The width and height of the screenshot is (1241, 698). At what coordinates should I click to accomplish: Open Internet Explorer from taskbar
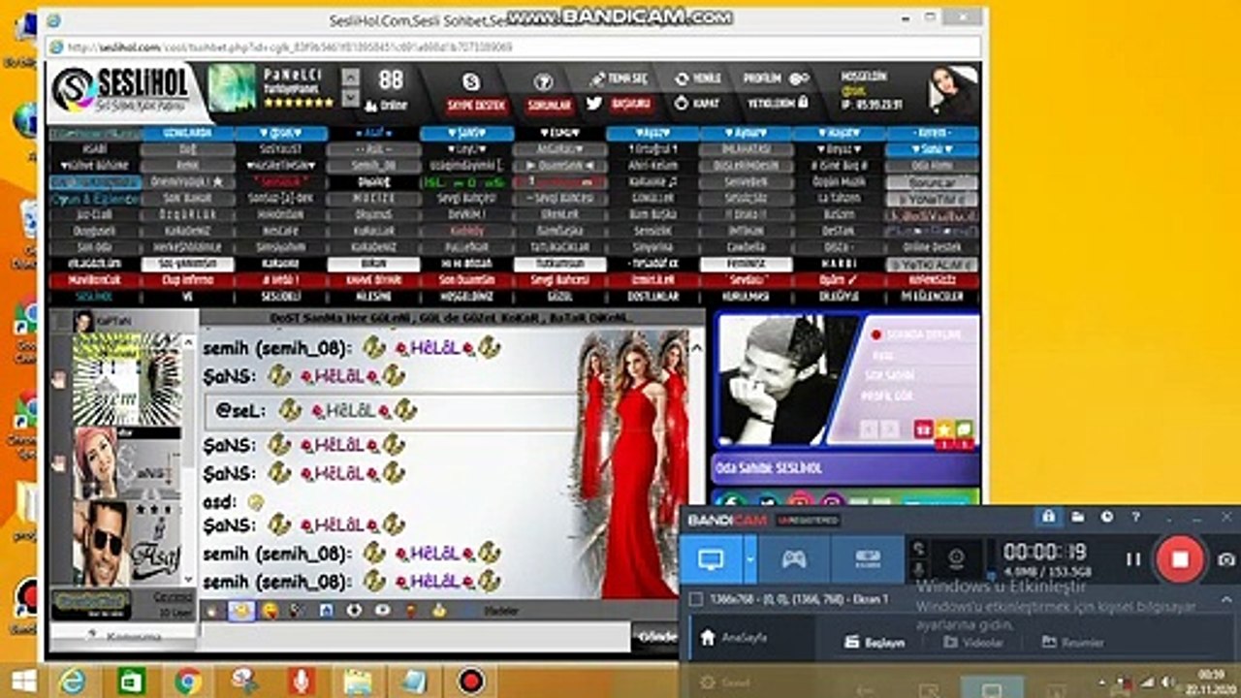(x=73, y=681)
